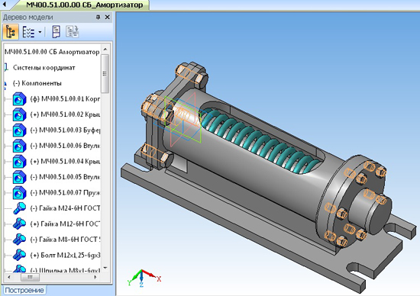This screenshot has height=296, width=420.
Task: Switch to the Построение tab
Action: coord(24,291)
